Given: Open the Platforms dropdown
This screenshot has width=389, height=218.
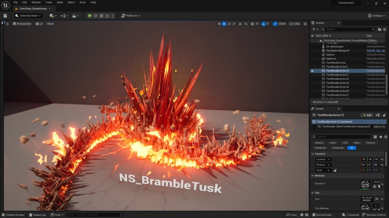Looking at the screenshot, I should (x=131, y=15).
